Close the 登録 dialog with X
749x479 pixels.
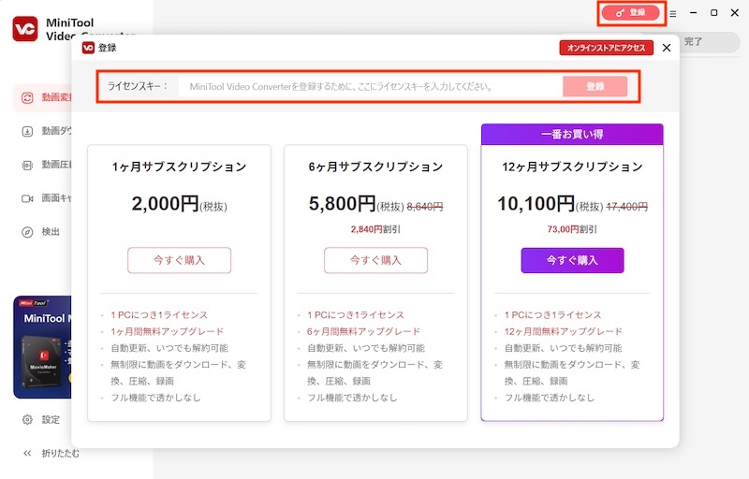(667, 48)
